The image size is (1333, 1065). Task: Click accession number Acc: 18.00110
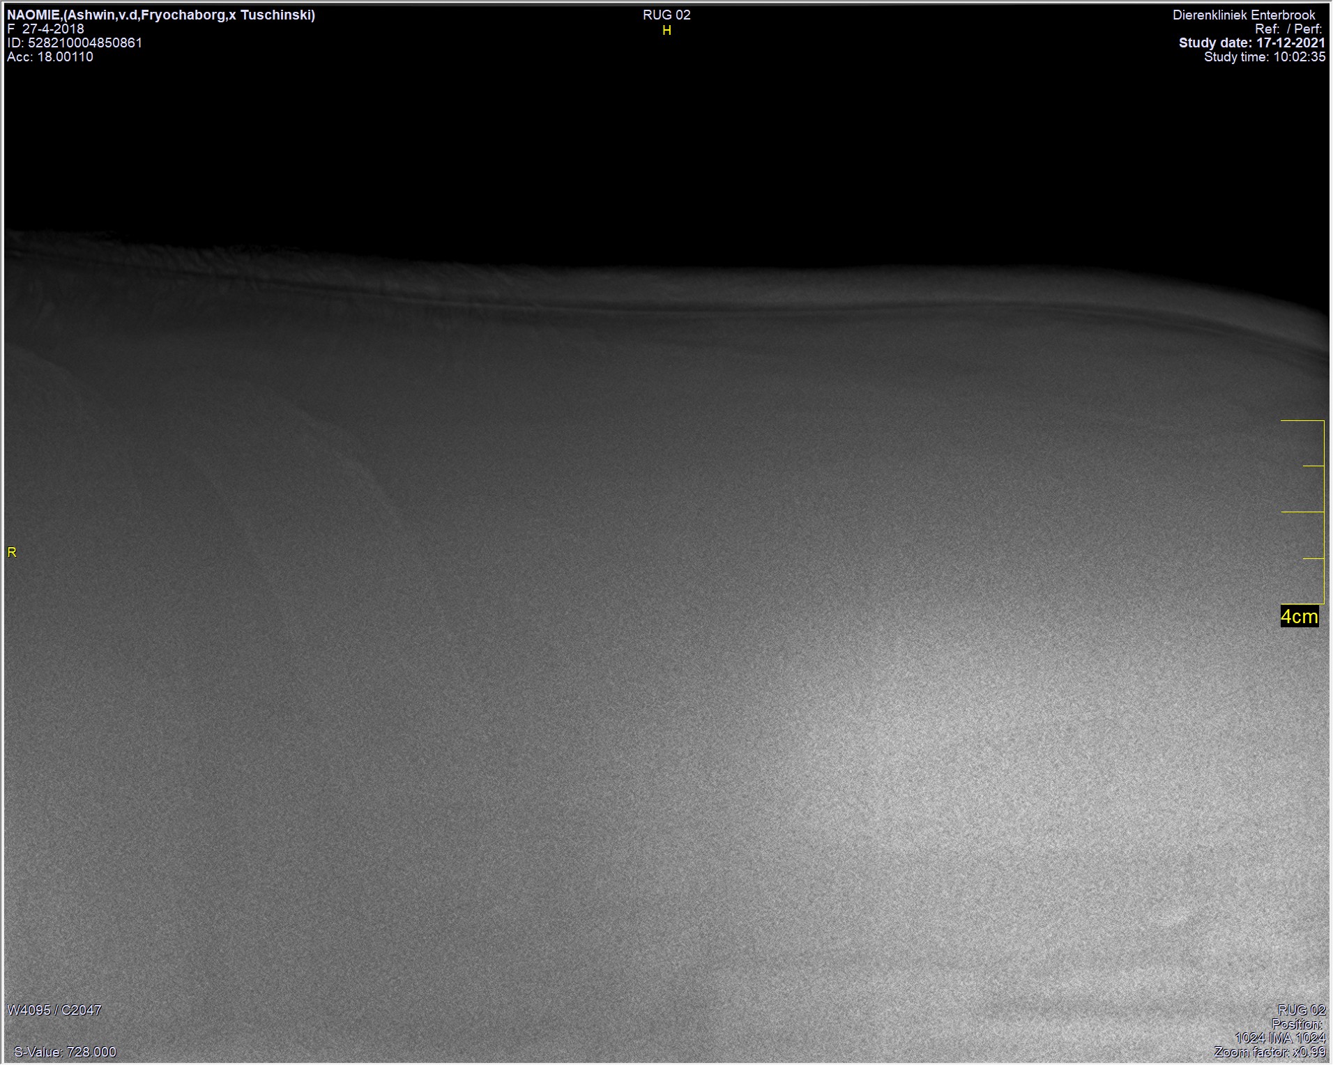pyautogui.click(x=50, y=56)
